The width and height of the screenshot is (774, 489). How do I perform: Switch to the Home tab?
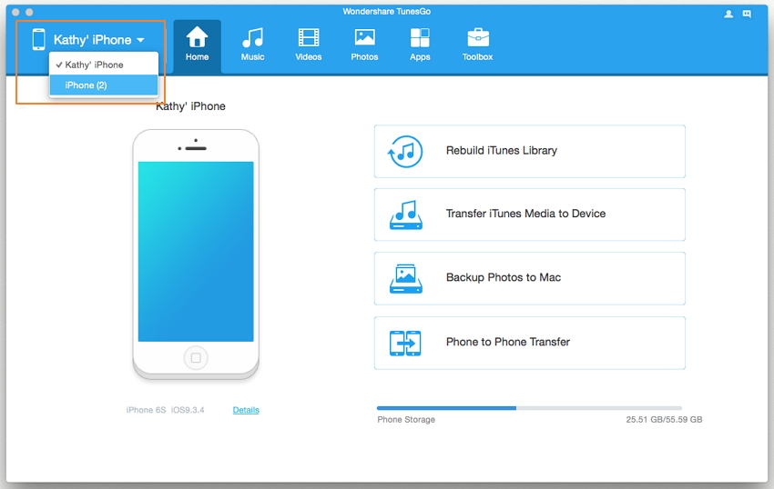(197, 45)
